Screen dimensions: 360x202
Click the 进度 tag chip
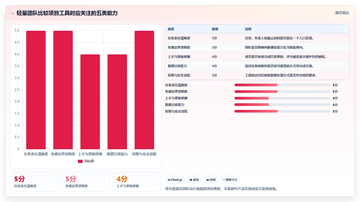tap(211, 180)
